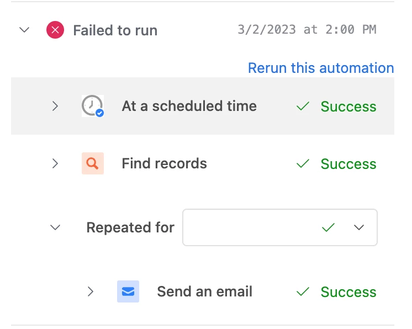The width and height of the screenshot is (412, 329).
Task: Select the Send an email step label
Action: tap(204, 291)
